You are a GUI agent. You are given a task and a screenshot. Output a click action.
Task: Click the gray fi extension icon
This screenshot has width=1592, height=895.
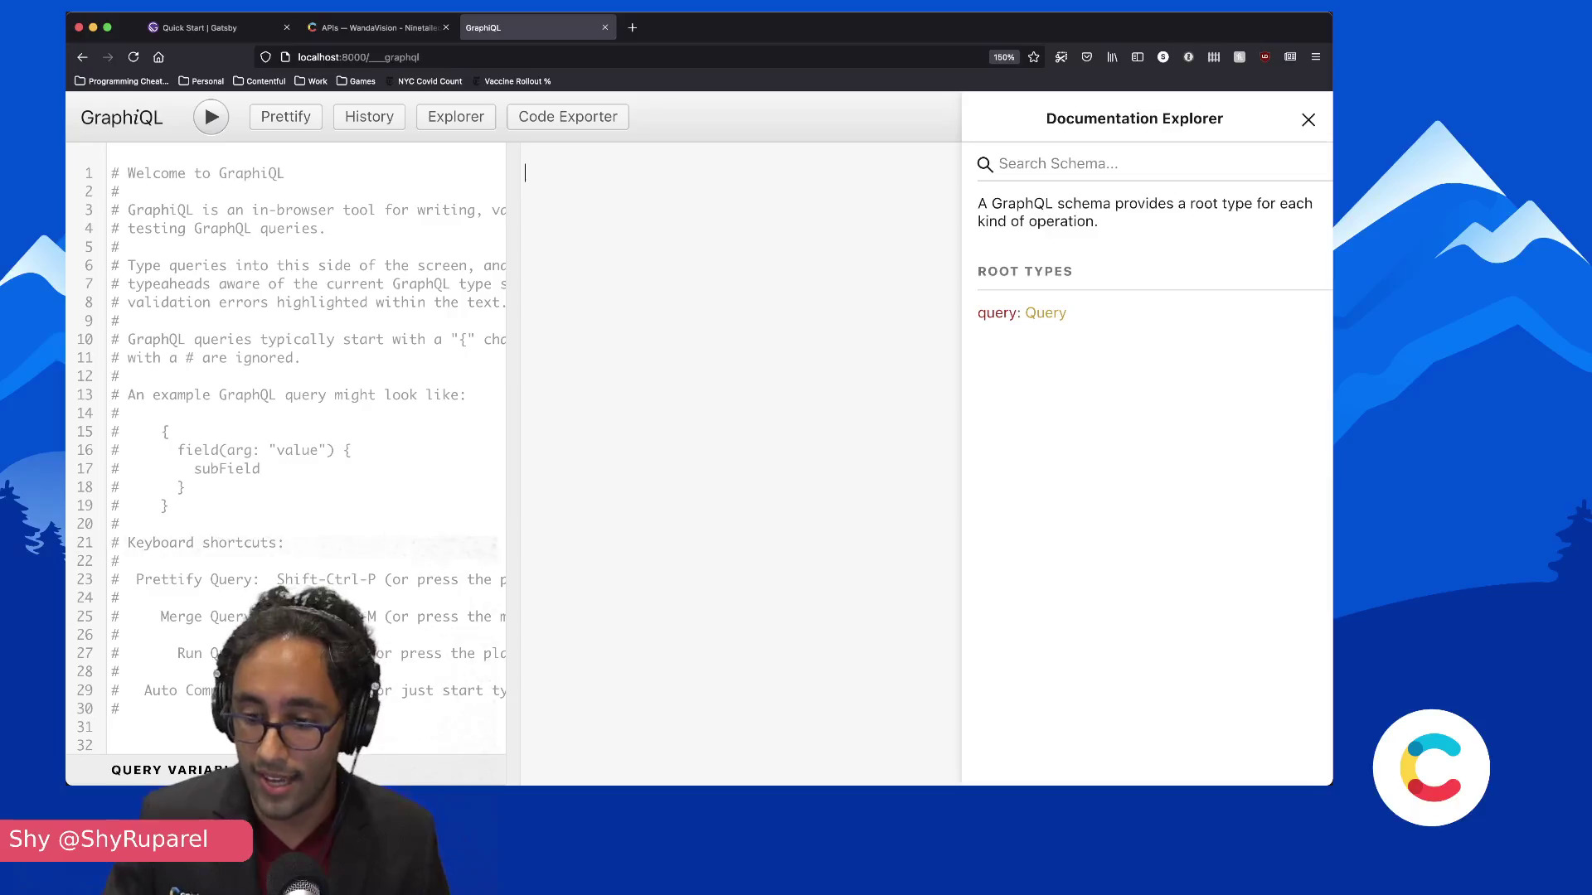[x=1240, y=57]
